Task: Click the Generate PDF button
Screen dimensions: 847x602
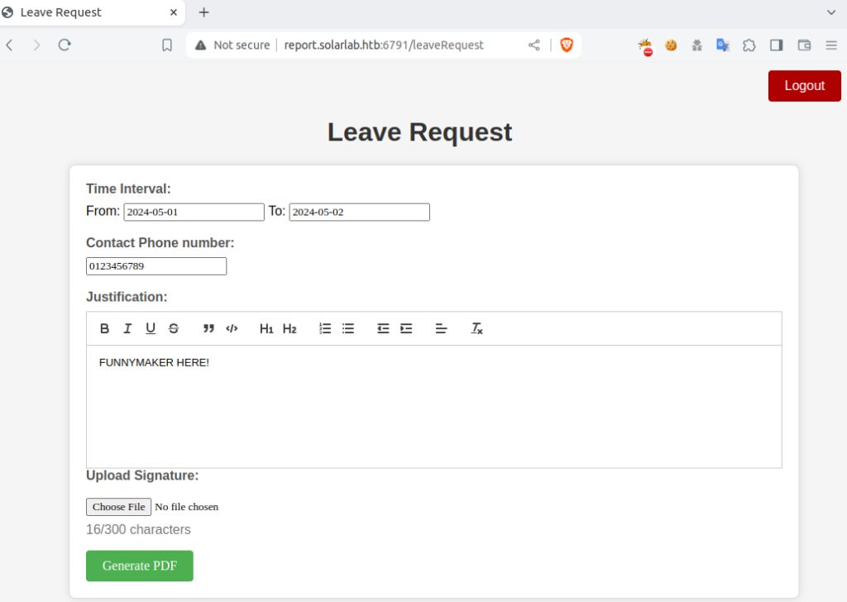Action: pos(140,566)
